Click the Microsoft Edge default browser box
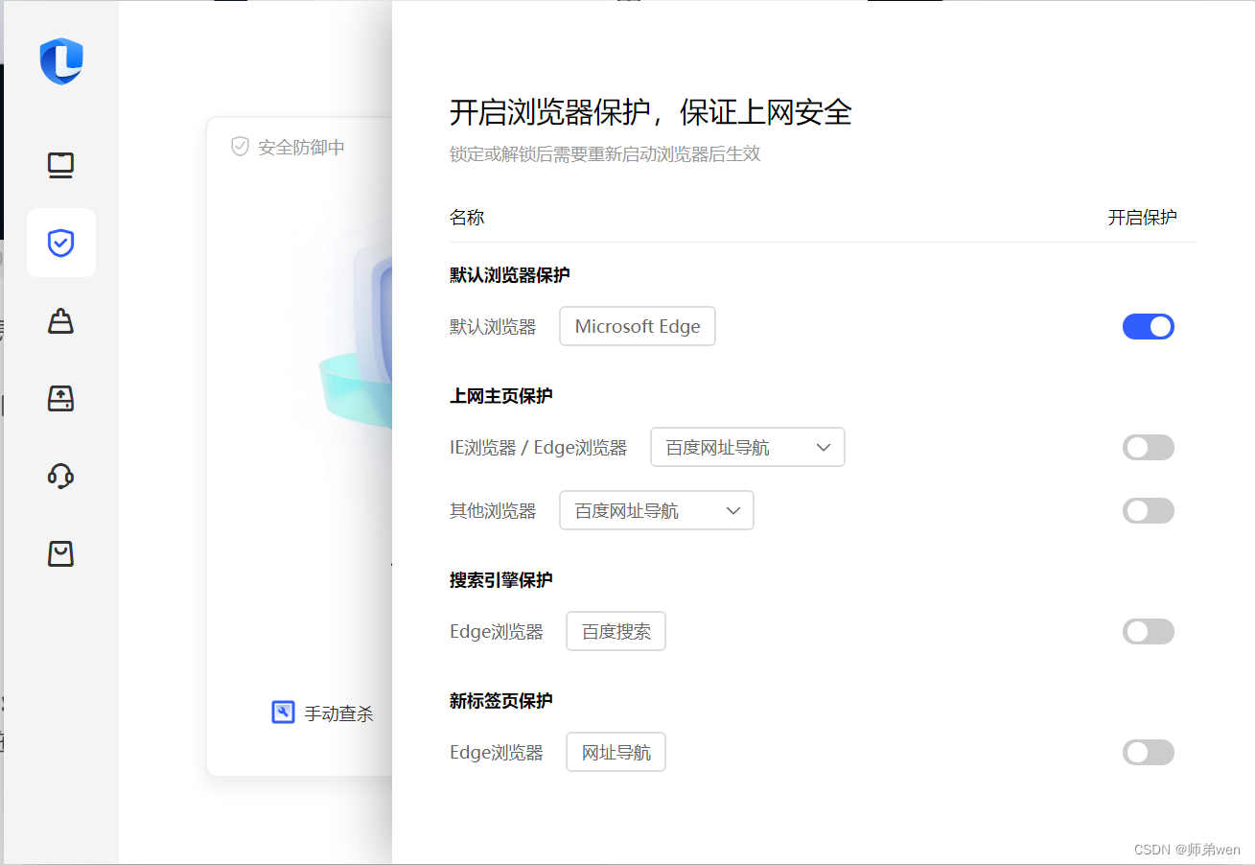This screenshot has width=1255, height=865. pos(638,326)
